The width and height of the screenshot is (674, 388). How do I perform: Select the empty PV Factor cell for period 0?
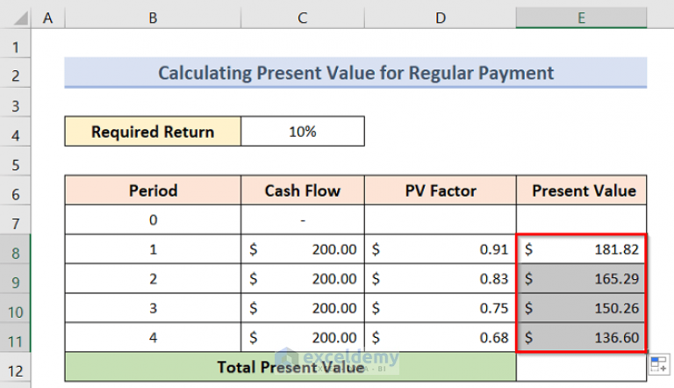(441, 219)
